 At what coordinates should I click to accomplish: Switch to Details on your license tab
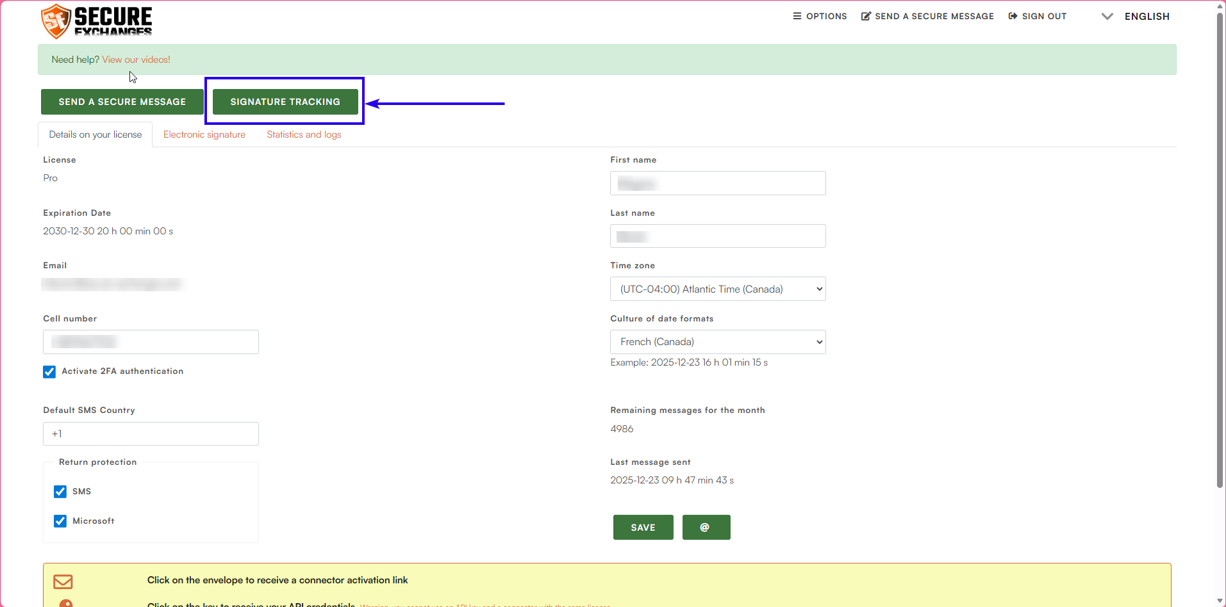coord(95,134)
